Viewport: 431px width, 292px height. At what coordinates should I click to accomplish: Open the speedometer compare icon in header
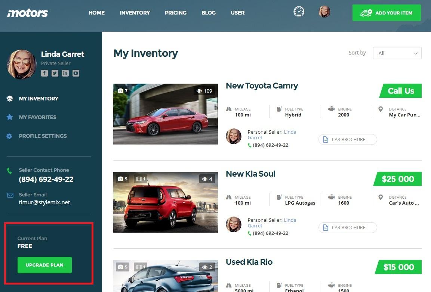pyautogui.click(x=299, y=12)
